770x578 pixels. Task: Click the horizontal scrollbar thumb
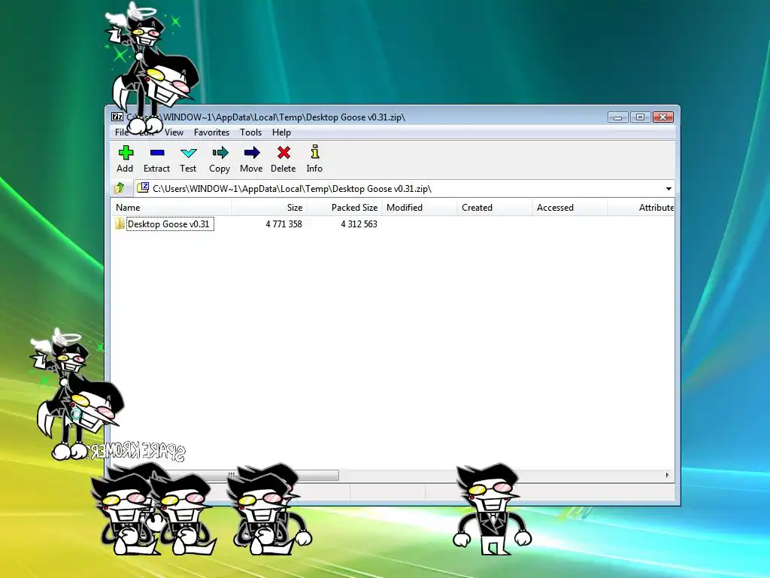[231, 475]
